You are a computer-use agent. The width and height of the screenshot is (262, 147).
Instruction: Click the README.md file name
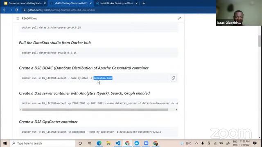[29, 18]
